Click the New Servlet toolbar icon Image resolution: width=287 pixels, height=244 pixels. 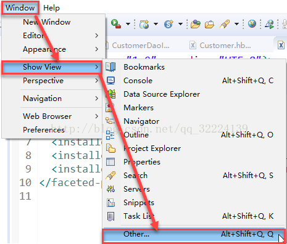(x=168, y=24)
